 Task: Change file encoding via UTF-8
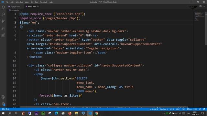pos(172,109)
